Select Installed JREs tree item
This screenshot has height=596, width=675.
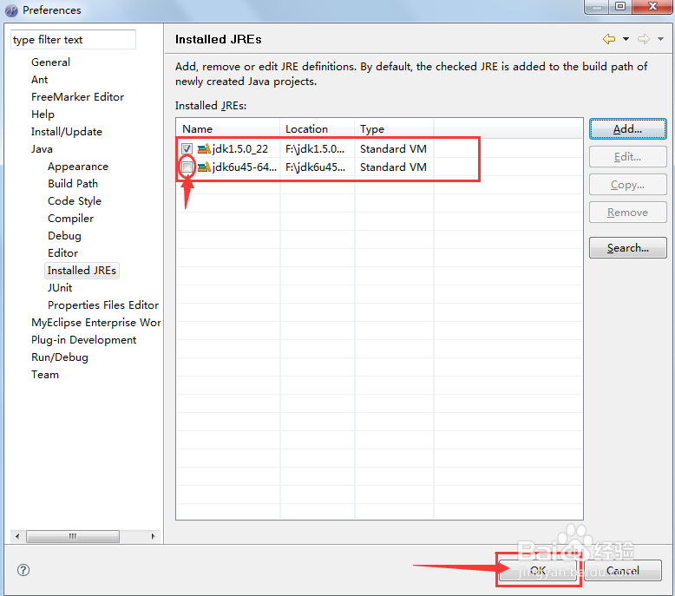82,271
